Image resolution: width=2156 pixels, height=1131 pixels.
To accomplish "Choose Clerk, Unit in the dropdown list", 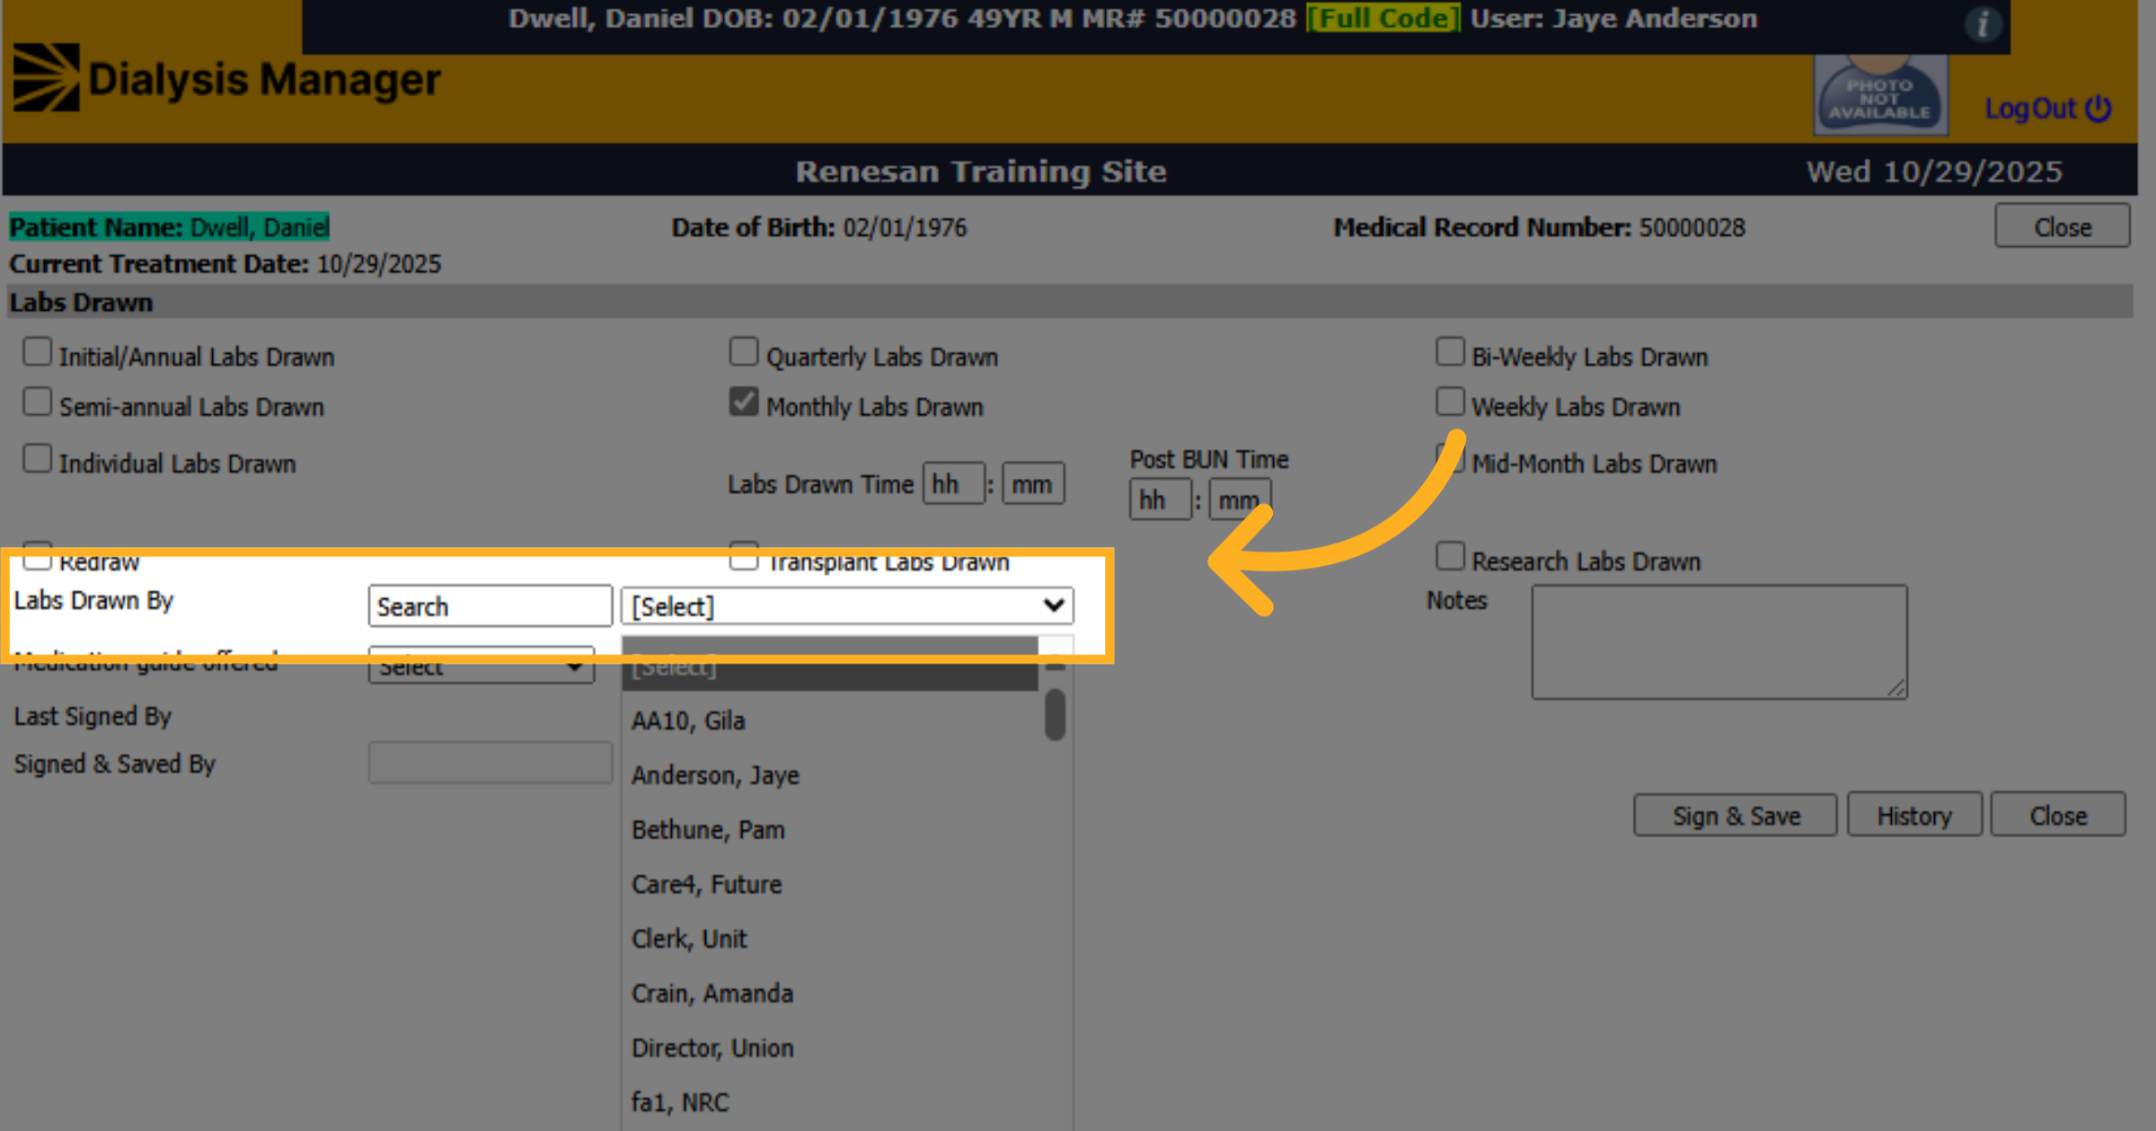I will click(x=830, y=939).
